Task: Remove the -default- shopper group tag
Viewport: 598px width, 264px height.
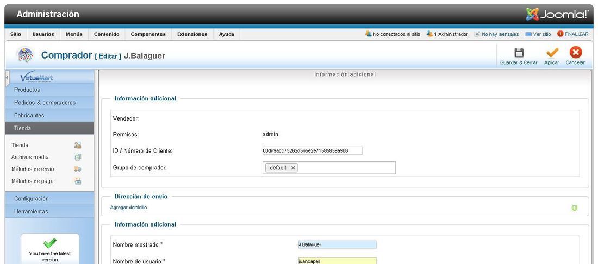Action: [293, 168]
